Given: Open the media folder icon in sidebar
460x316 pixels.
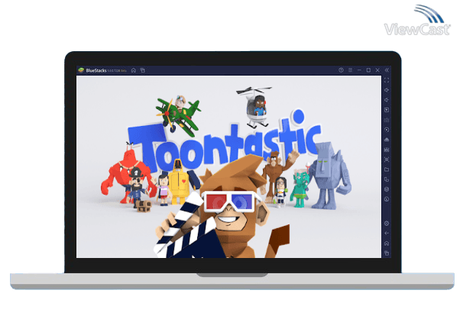Looking at the screenshot, I should [387, 169].
